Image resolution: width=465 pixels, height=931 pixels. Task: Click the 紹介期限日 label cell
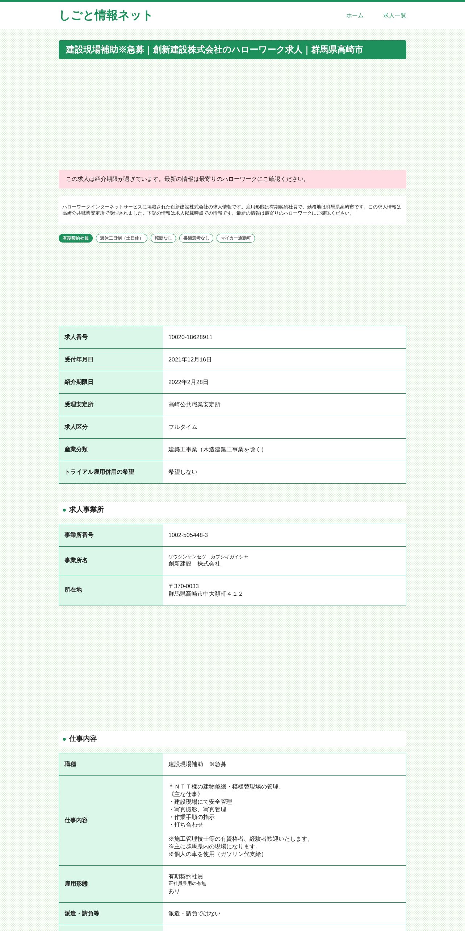[111, 382]
